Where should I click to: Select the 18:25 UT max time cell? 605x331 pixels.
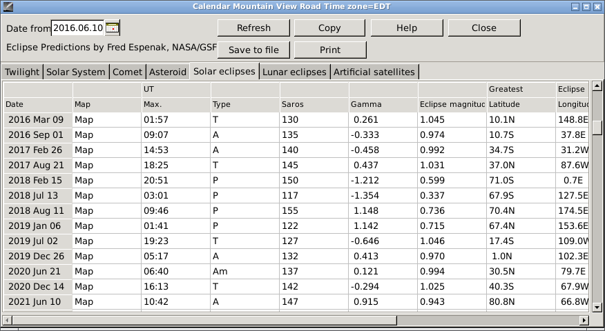175,165
